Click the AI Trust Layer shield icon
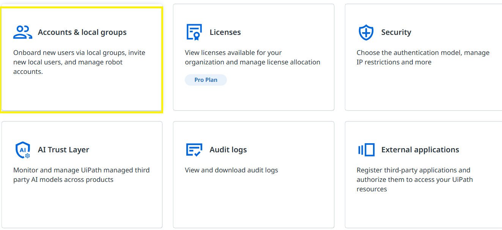Image resolution: width=502 pixels, height=230 pixels. pos(23,150)
